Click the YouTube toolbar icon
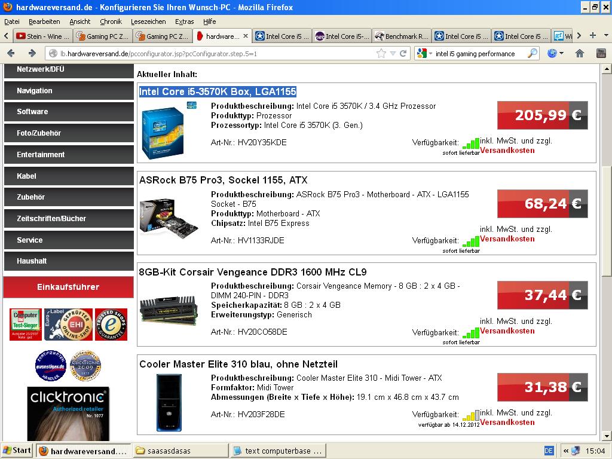Viewport: 612px width, 459px height. click(601, 53)
